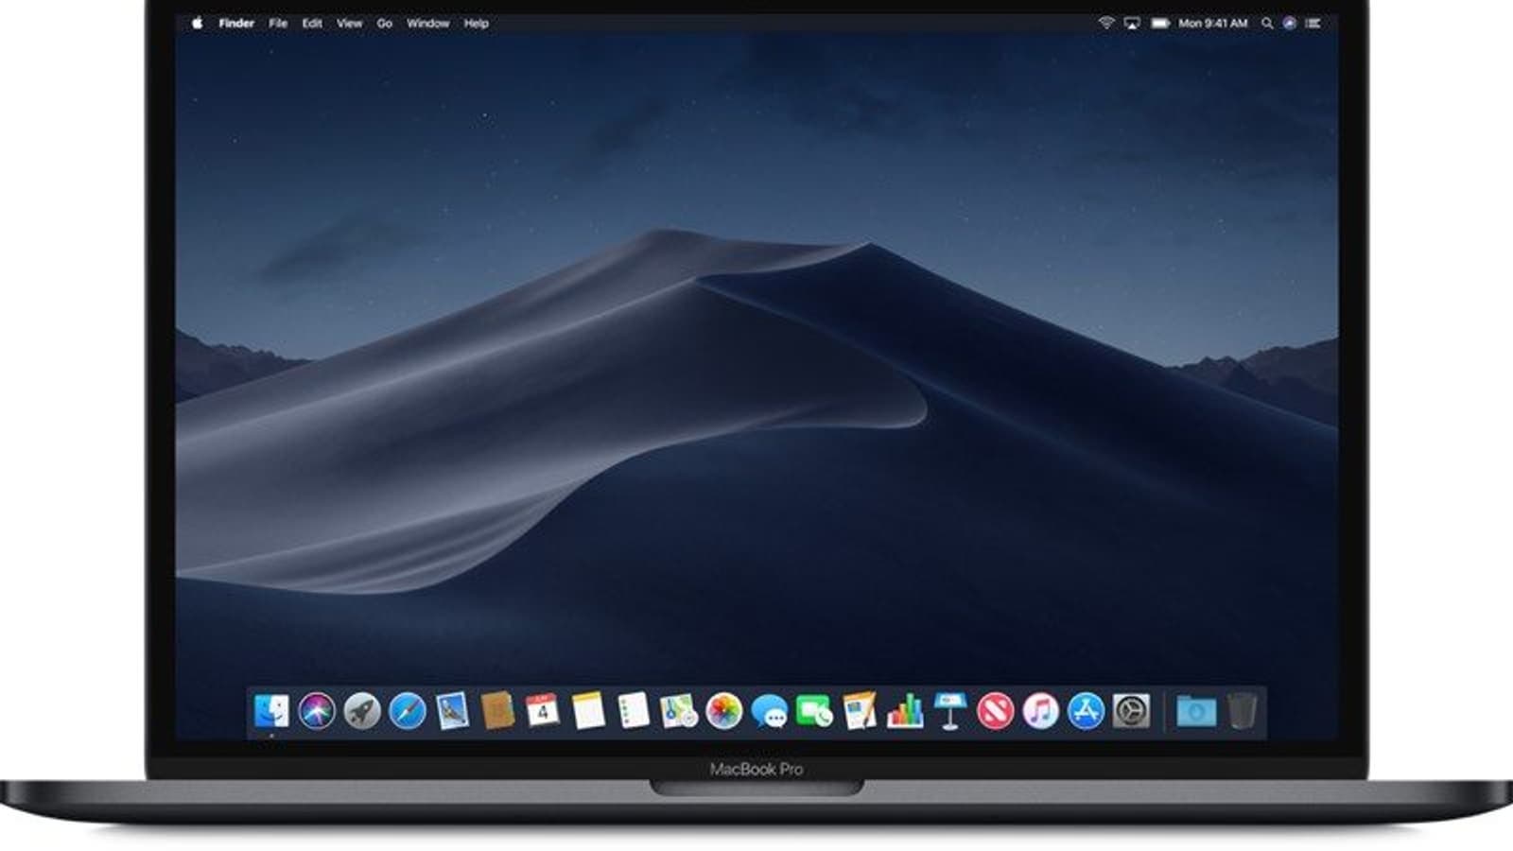
Task: Open the Pages document icon in Dock
Action: [860, 711]
